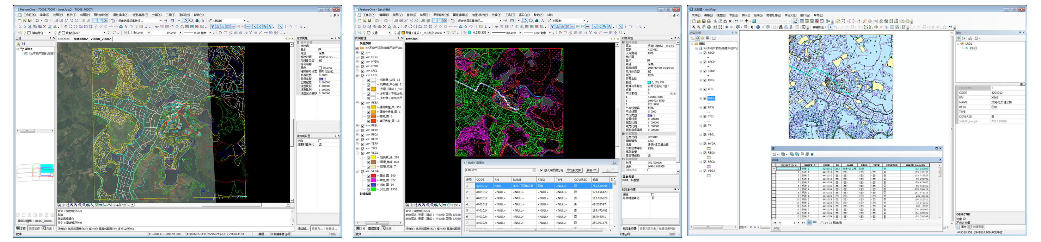Select XB63 cell in attribute dialog table
The width and height of the screenshot is (1041, 242).
click(x=503, y=186)
